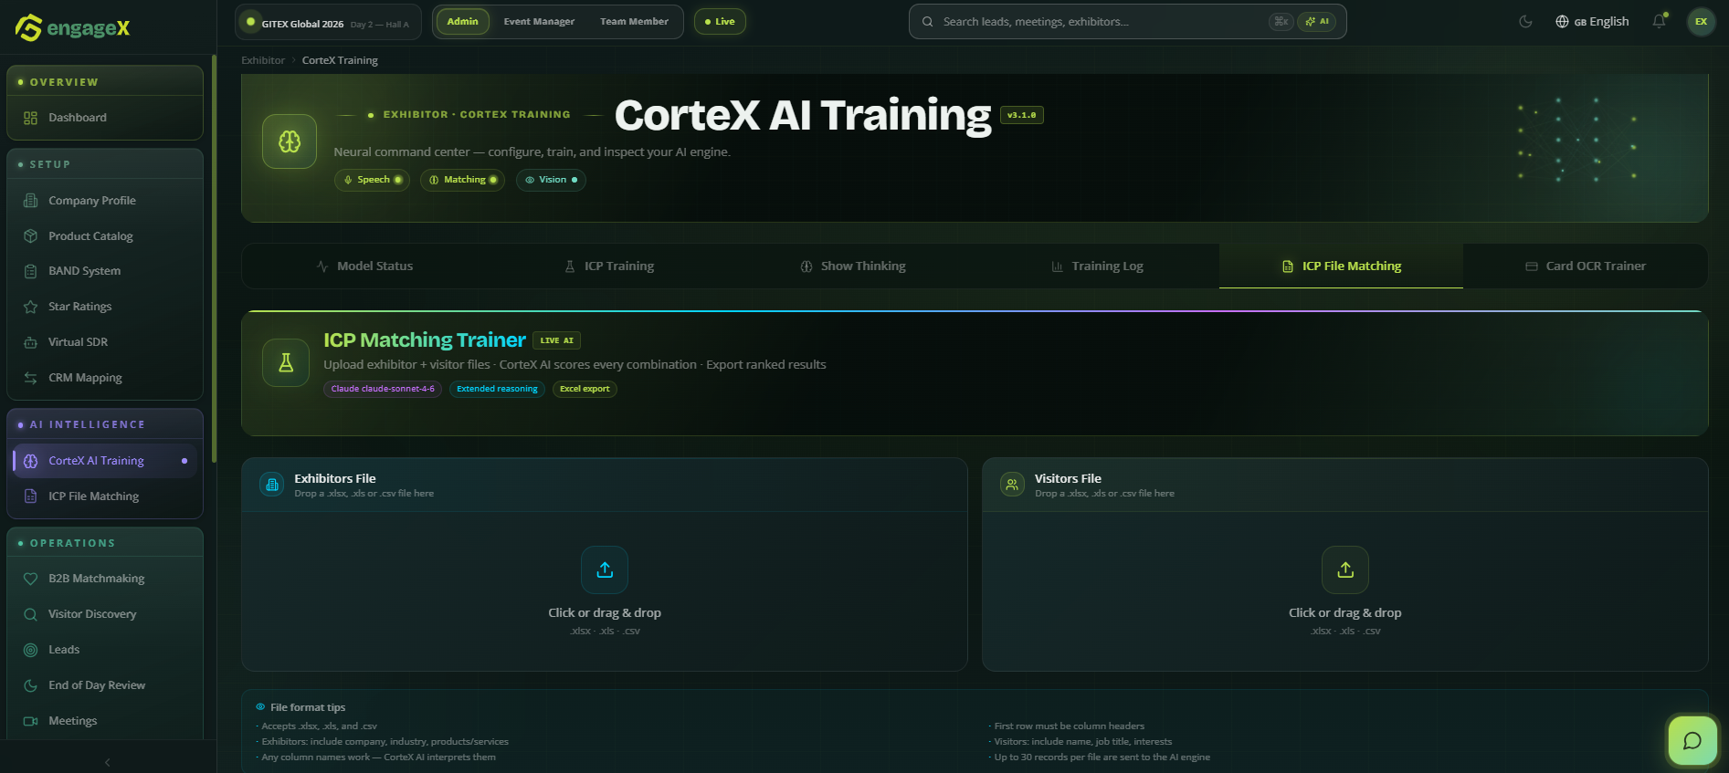Click the Exhibitor breadcrumb link

263,60
